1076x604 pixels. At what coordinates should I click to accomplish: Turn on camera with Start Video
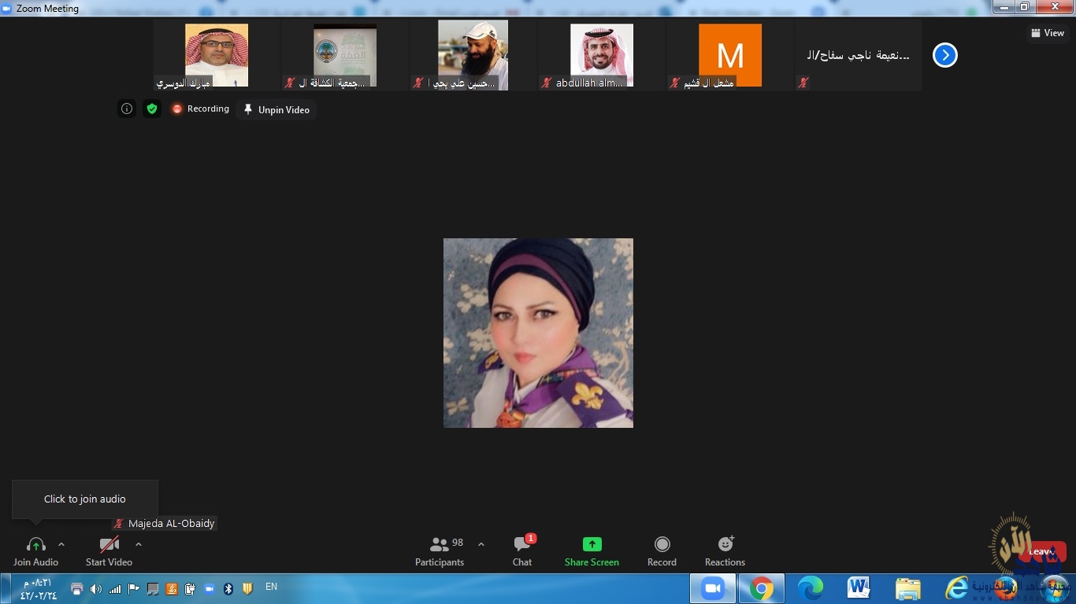(x=109, y=551)
